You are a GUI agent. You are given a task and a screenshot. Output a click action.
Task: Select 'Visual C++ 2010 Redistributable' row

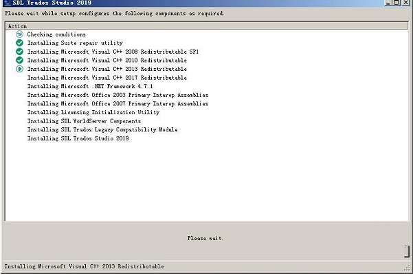tap(107, 61)
